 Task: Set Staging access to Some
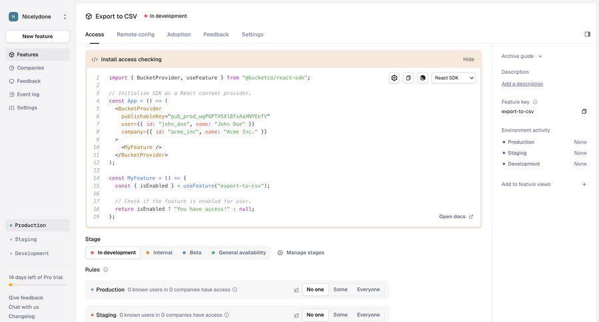pyautogui.click(x=340, y=315)
